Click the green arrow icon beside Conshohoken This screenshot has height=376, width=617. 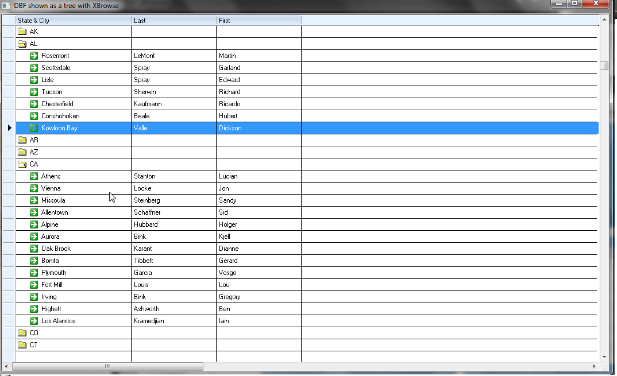pyautogui.click(x=34, y=116)
